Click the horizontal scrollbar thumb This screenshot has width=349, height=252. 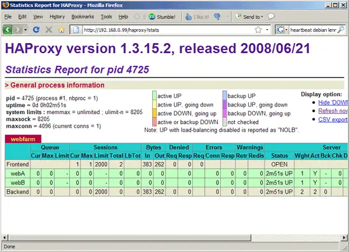click(129, 237)
